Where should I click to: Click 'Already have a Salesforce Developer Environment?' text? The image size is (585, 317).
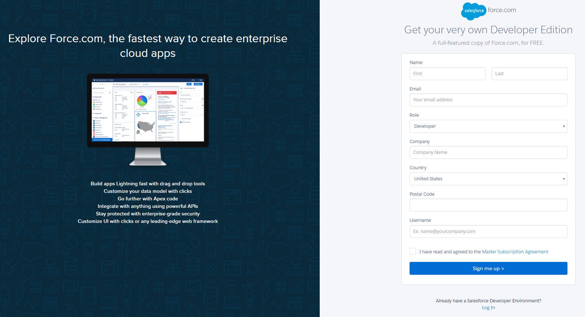[488, 301]
